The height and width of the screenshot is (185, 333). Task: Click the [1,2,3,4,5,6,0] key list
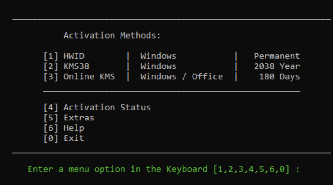[x=251, y=169]
